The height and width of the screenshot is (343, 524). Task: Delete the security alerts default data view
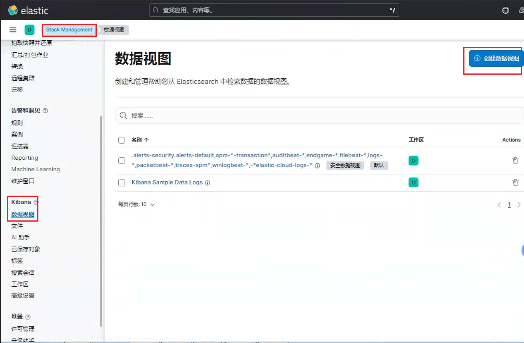[516, 161]
